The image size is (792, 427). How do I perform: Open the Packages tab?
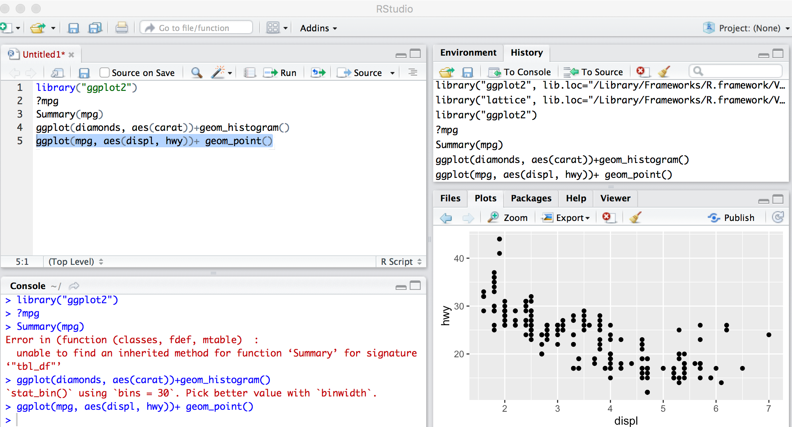click(x=531, y=198)
